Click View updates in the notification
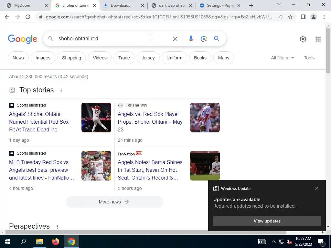 (267, 221)
